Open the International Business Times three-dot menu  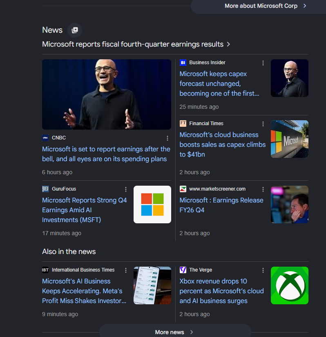[x=126, y=270]
